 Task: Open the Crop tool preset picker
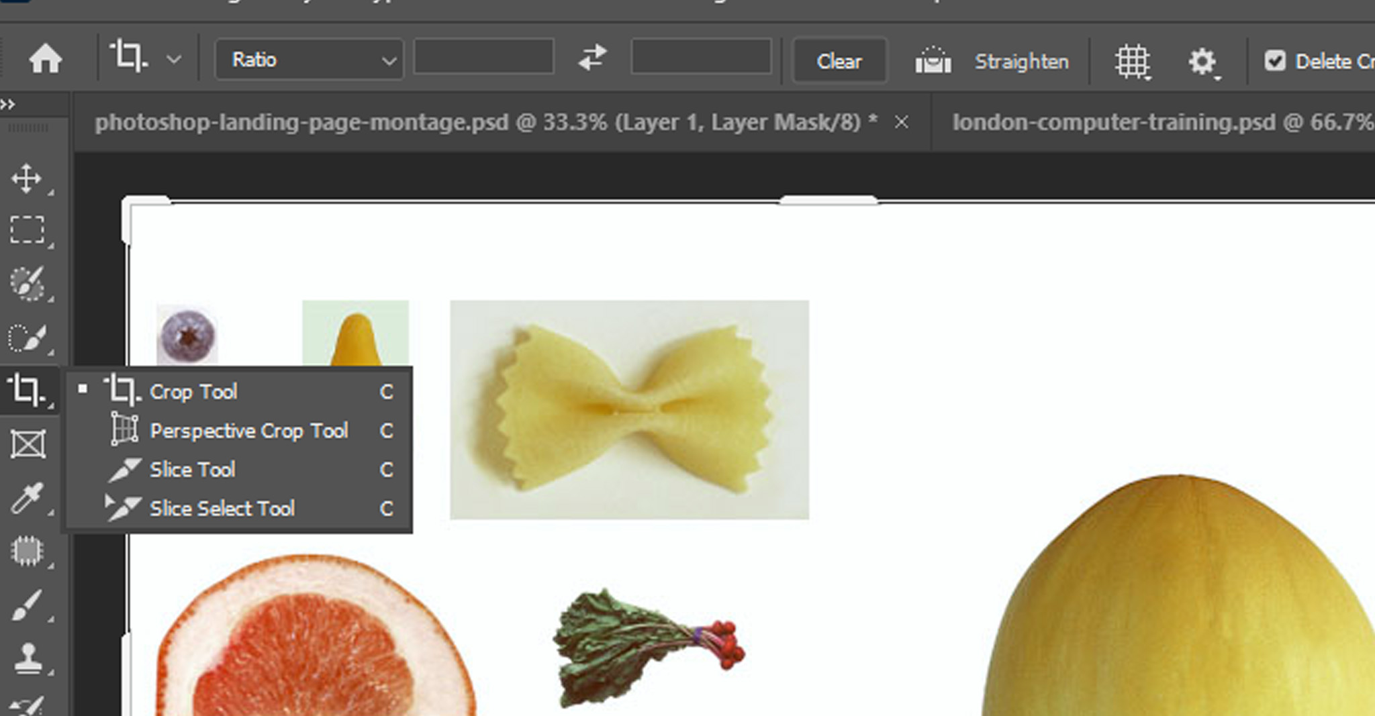tap(174, 60)
